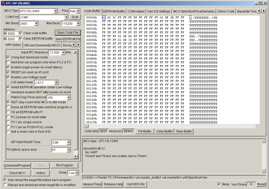Click the Notice button
Viewport: 269px width, 189px height.
tap(41, 173)
